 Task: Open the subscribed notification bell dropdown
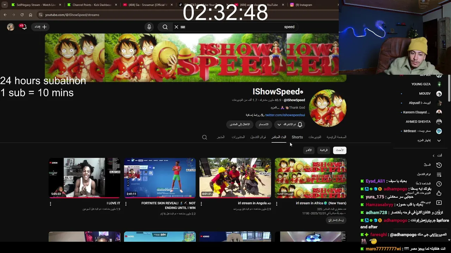pyautogui.click(x=289, y=124)
